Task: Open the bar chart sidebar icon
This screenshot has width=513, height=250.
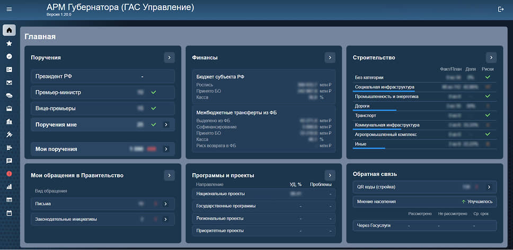Action: pyautogui.click(x=9, y=187)
